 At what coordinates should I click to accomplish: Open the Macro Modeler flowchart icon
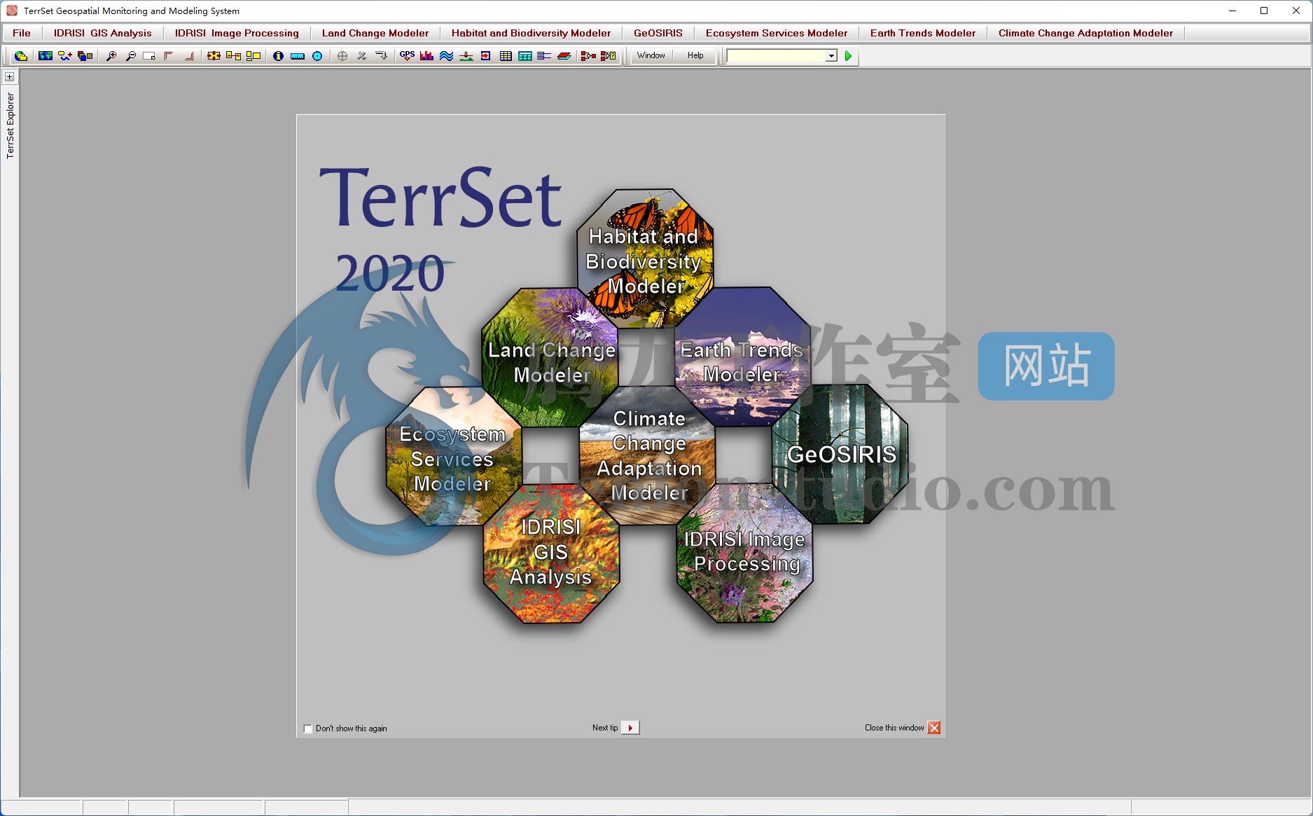click(x=589, y=56)
